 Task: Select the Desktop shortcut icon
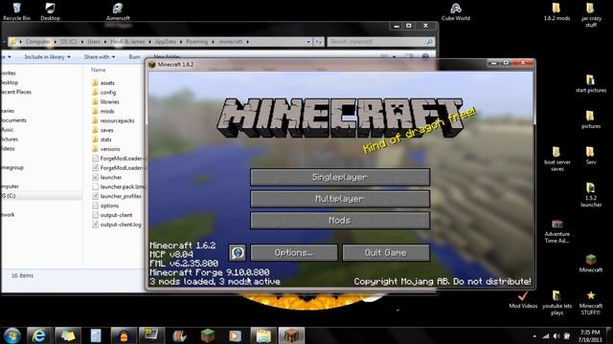(50, 11)
